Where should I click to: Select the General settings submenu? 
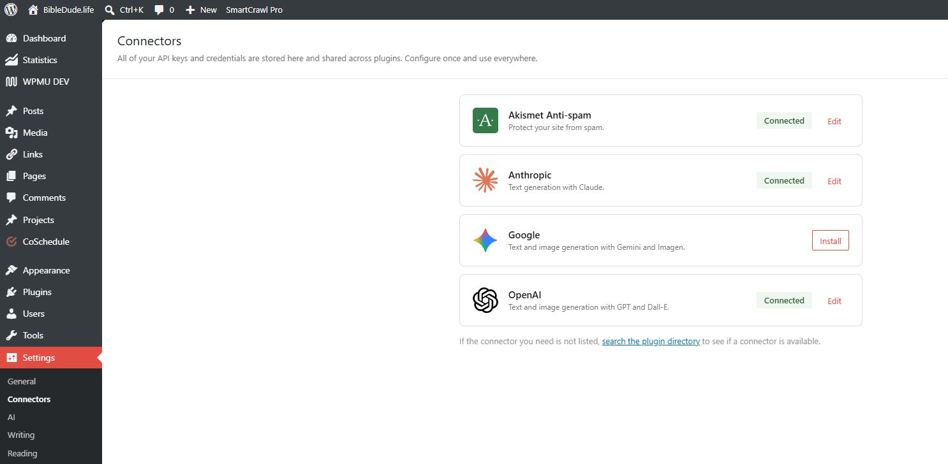[x=22, y=381]
